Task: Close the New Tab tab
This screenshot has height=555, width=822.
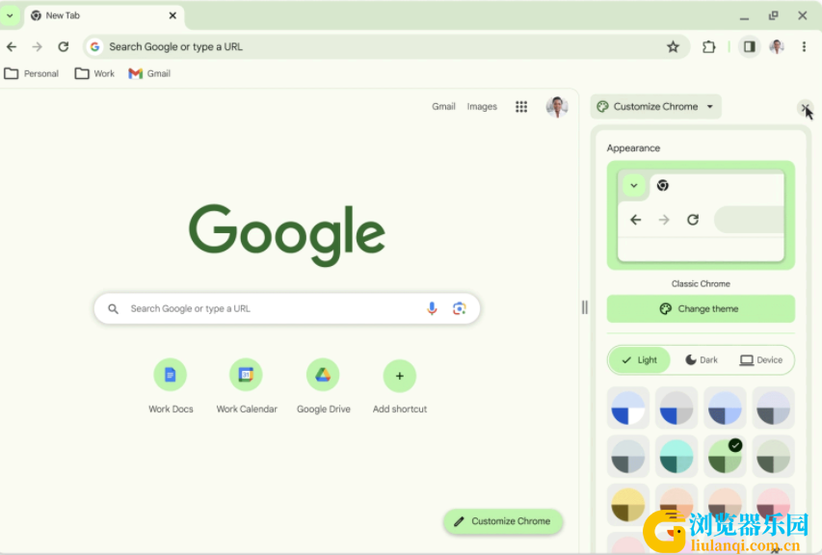Action: coord(172,15)
